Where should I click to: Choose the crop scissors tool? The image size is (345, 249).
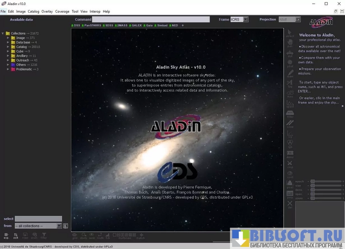290,164
